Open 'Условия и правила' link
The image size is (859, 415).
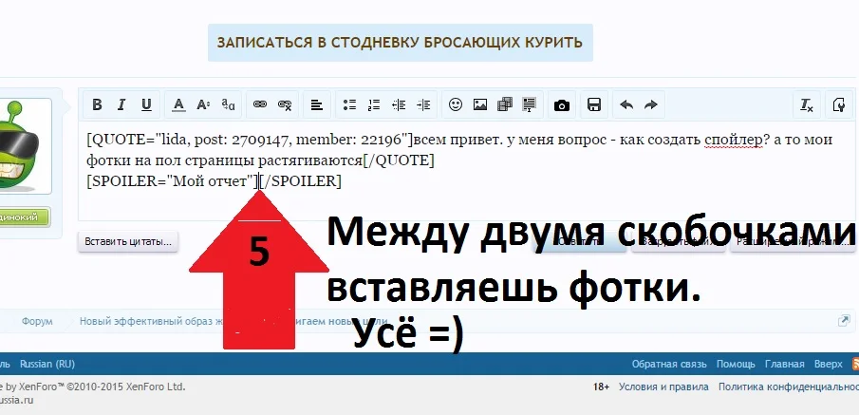point(663,387)
